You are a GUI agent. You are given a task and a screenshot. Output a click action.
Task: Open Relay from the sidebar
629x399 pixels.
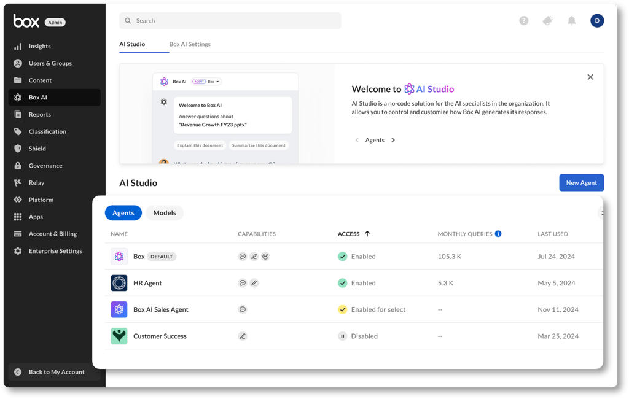point(37,182)
